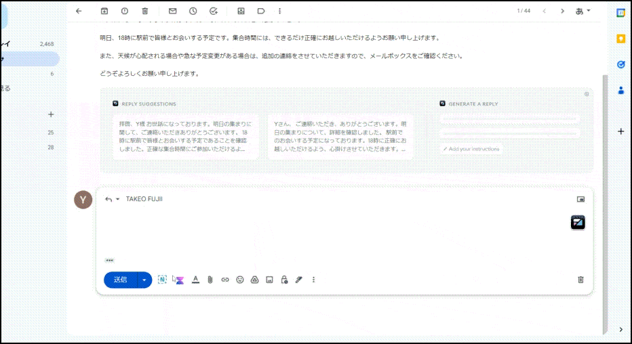Delete email with top toolbar trash icon
This screenshot has height=344, width=632.
(144, 12)
